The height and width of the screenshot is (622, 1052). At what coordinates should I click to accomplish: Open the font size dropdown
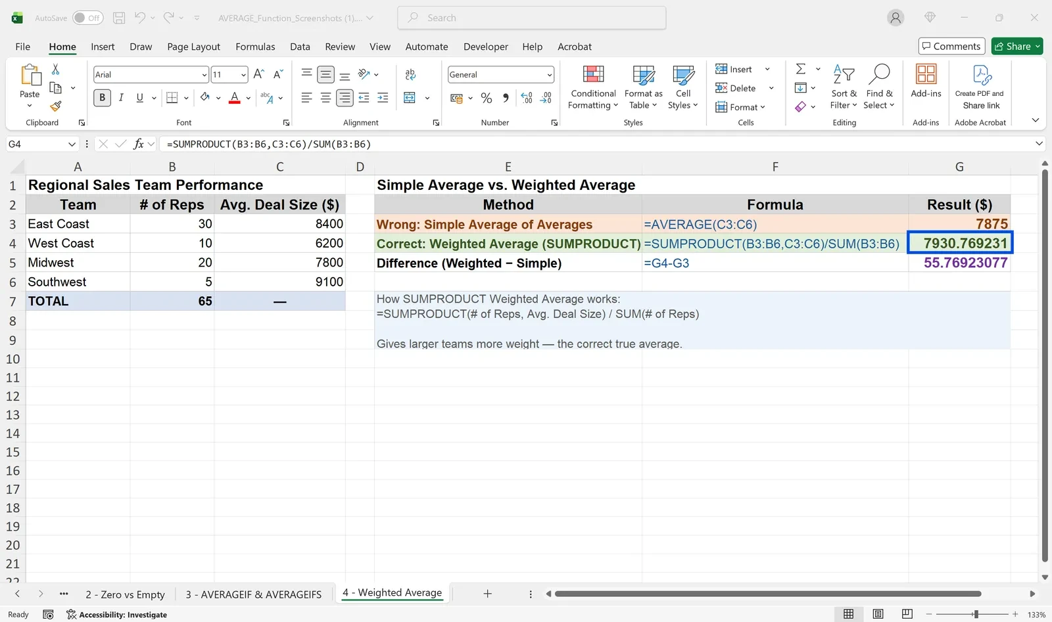243,75
